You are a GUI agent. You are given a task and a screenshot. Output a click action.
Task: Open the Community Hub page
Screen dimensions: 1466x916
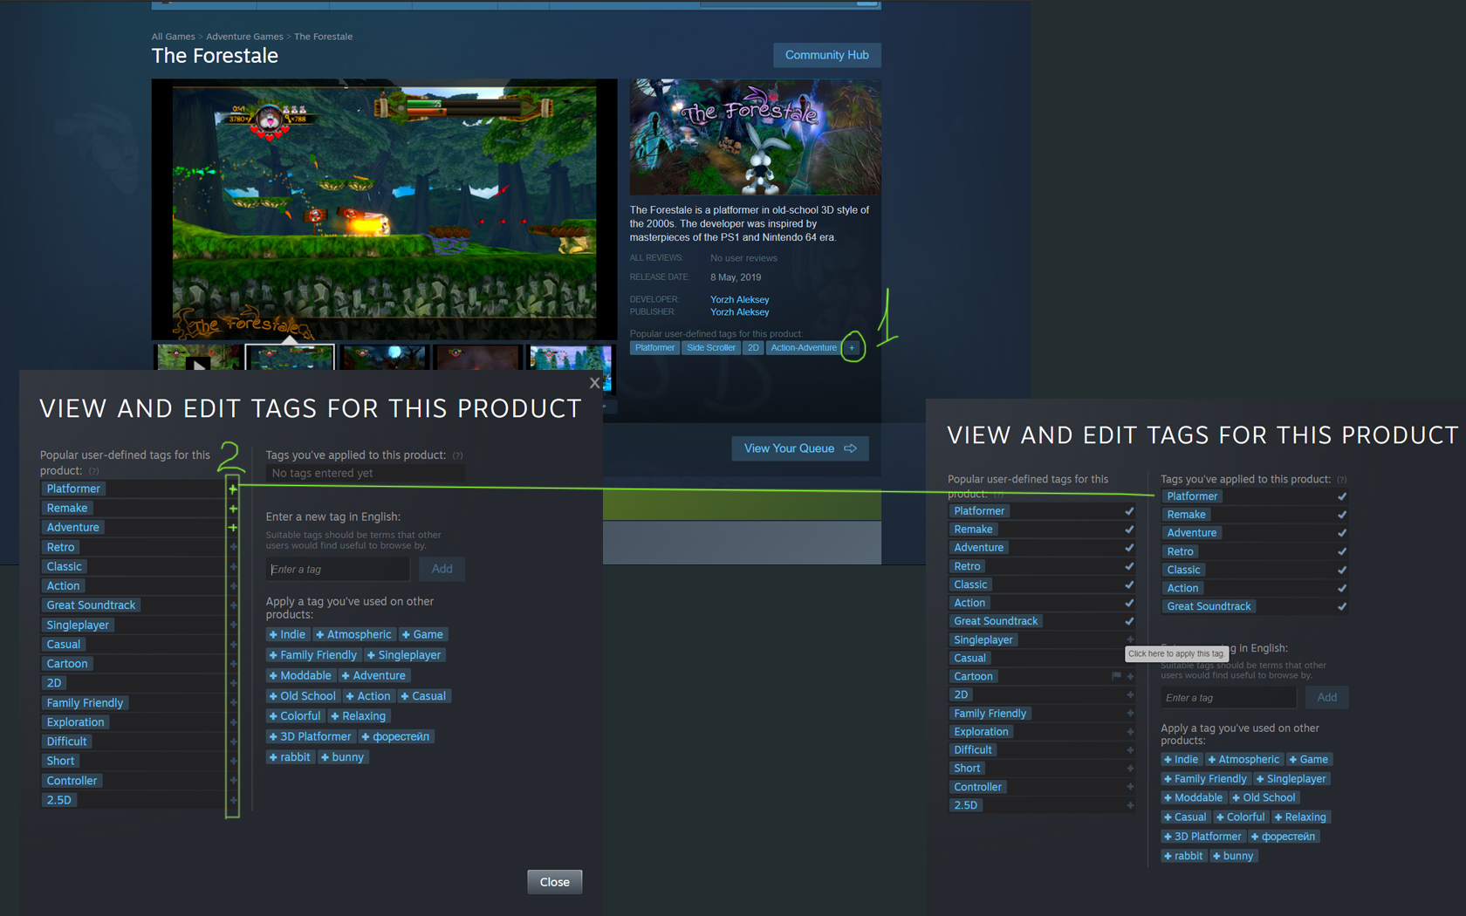(x=826, y=55)
